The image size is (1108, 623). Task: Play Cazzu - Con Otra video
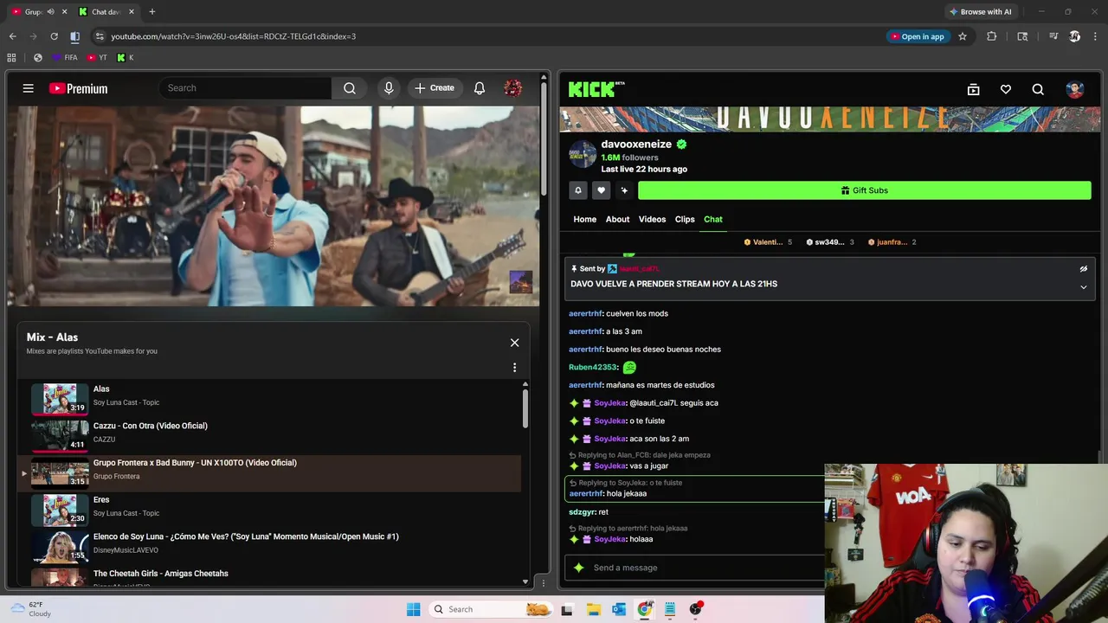271,434
